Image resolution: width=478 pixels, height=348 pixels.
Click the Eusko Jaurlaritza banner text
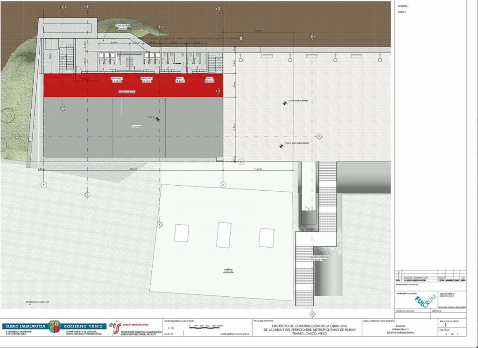click(24, 327)
